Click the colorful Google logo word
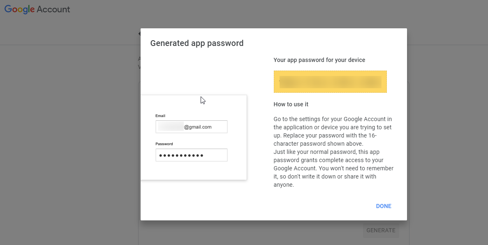Image resolution: width=488 pixels, height=245 pixels. coord(19,9)
